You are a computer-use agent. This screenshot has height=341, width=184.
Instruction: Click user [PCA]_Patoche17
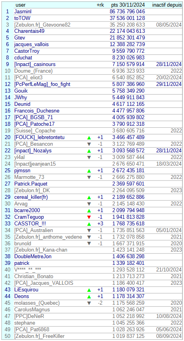pos(34,124)
